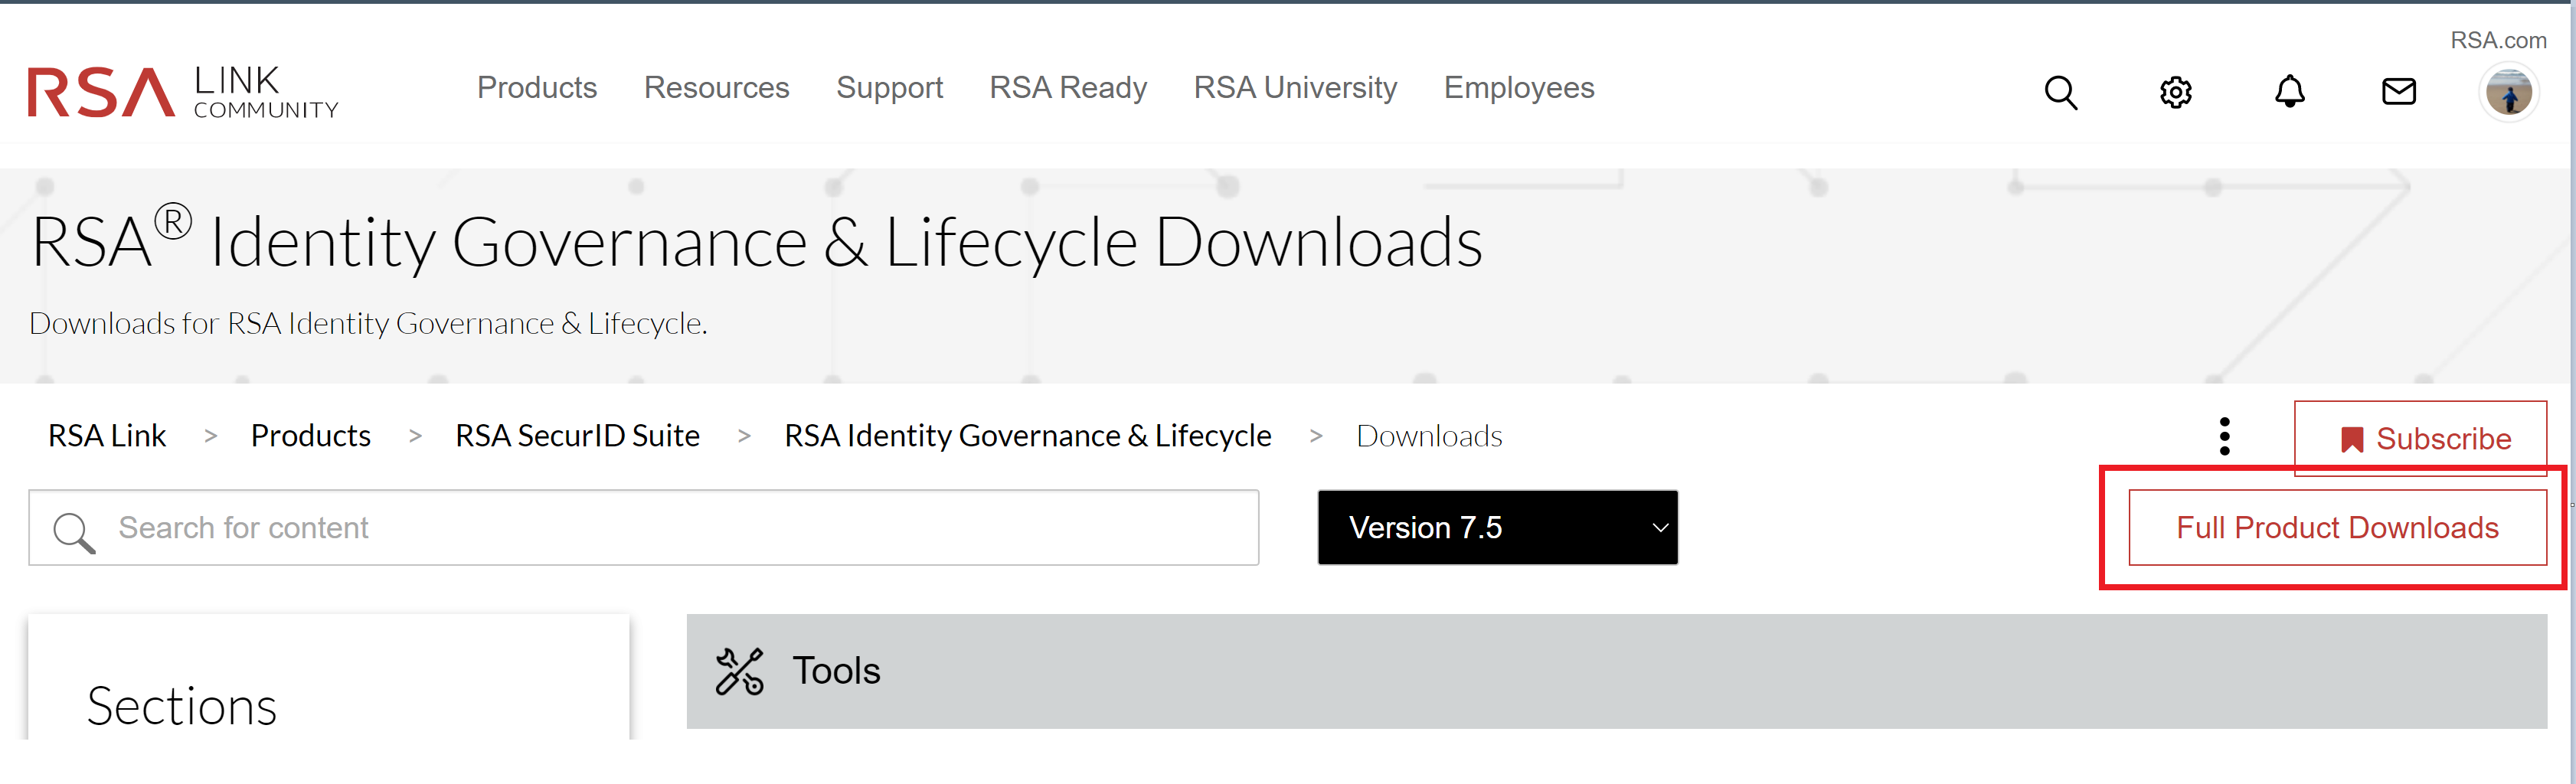Click the RSA University navigation item
This screenshot has height=784, width=2576.
point(1295,88)
